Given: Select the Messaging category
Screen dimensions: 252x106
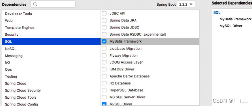Looking at the screenshot, I should [51, 56].
